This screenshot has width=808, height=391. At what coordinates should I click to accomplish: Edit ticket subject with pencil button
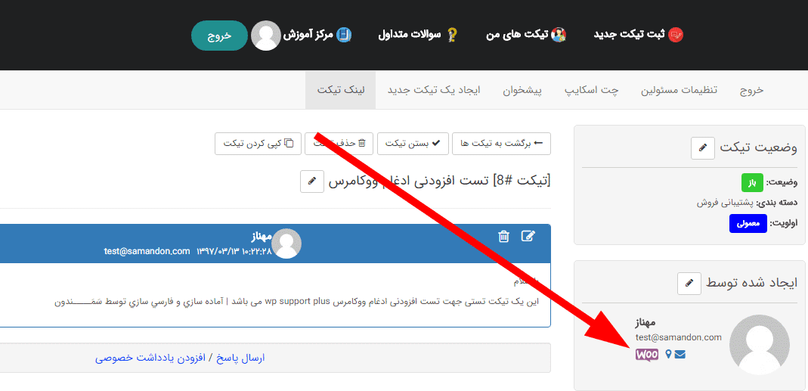[311, 181]
